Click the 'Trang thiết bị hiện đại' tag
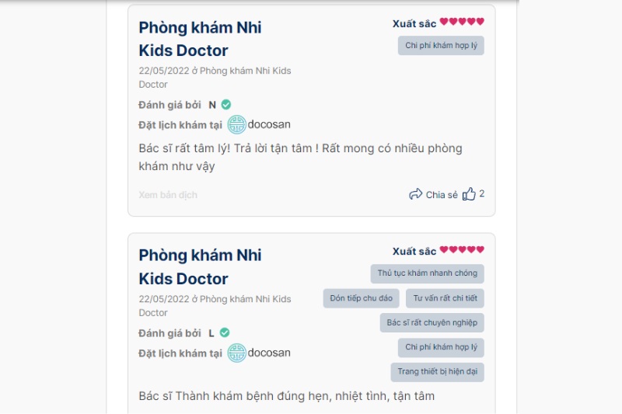 click(438, 371)
